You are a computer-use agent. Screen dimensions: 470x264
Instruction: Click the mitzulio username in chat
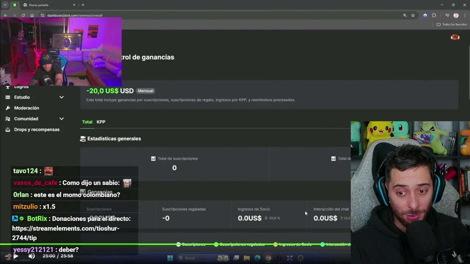point(25,206)
